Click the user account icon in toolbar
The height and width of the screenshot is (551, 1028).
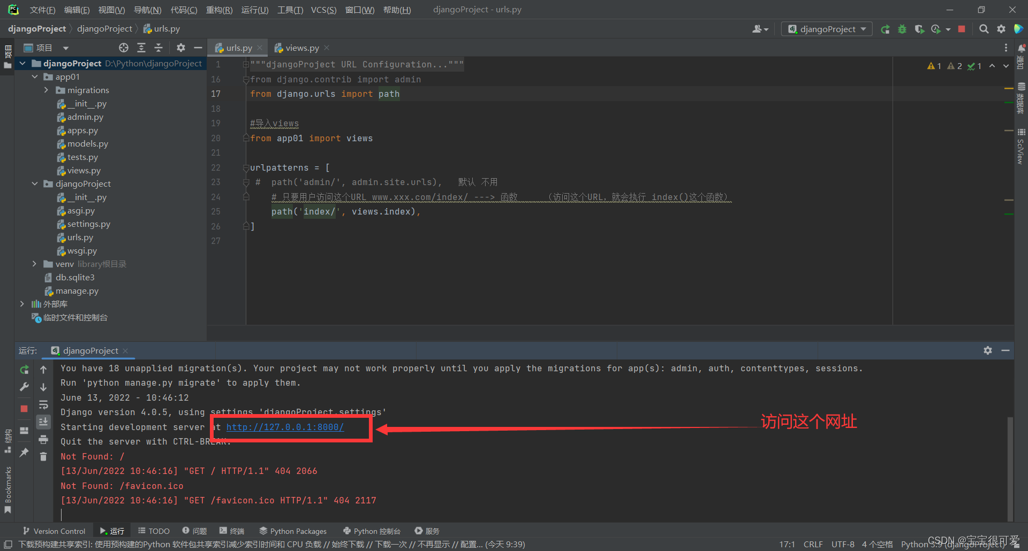[760, 29]
